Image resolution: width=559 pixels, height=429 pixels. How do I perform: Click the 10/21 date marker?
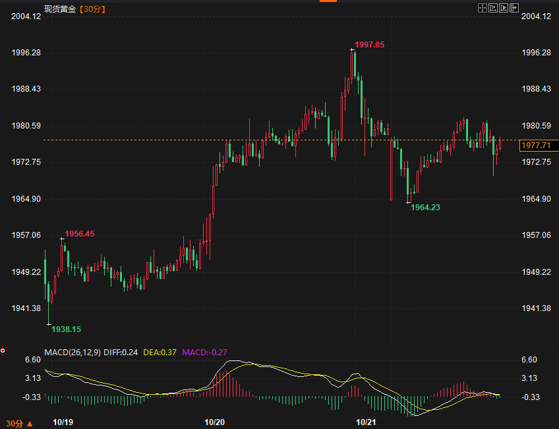[x=366, y=422]
